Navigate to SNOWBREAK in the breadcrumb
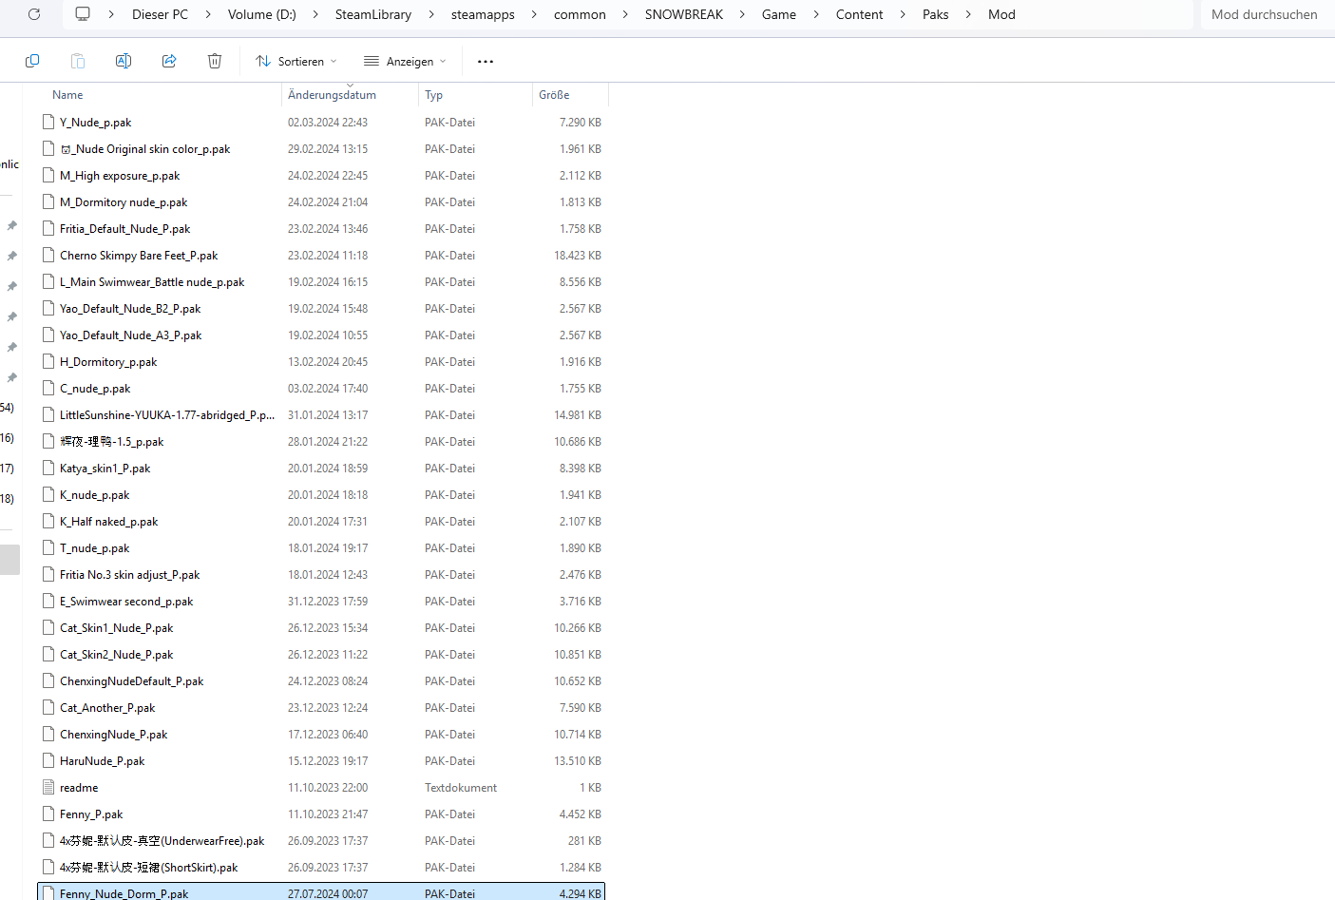Screen dimensions: 1335x900 (683, 14)
